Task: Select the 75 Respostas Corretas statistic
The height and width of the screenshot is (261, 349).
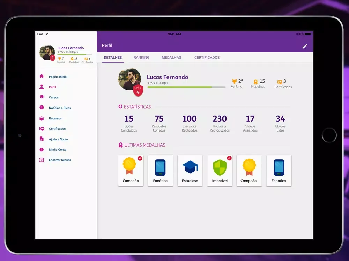Action: tap(159, 124)
